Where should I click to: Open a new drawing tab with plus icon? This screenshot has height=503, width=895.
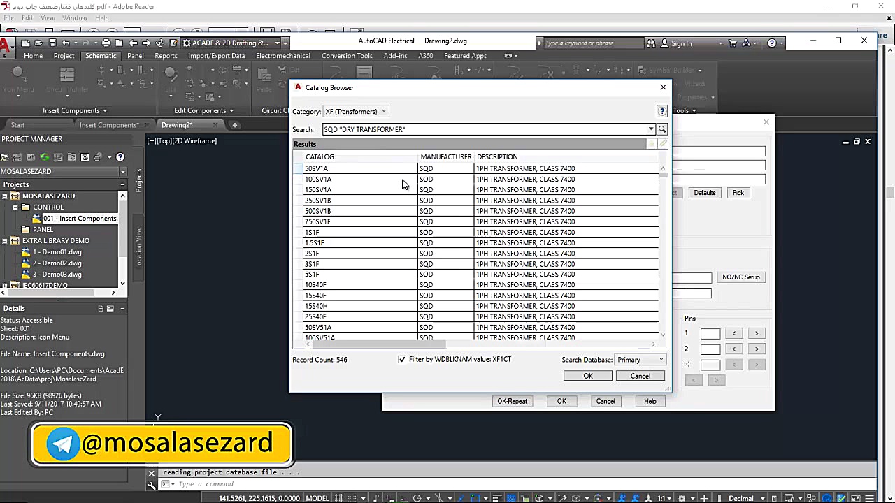[x=235, y=125]
